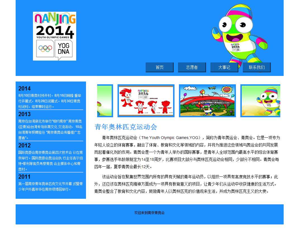Select the 2012 year heading
The width and height of the screenshot is (299, 237).
point(25,145)
